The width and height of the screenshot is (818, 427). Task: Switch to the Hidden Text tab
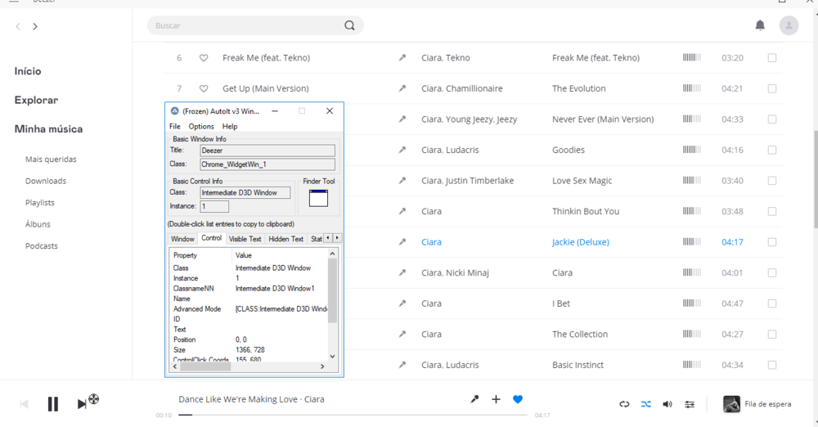pos(285,239)
